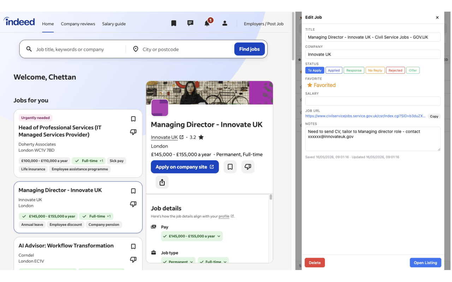Open AI Advisor: Workflow Transformation job
Viewport: 452px width, 282px height.
coord(66,246)
